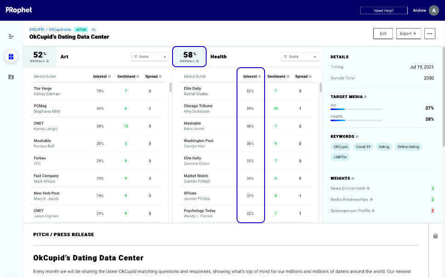Click the Spokesperson Profile weight value 2
The width and height of the screenshot is (445, 278).
pos(433,211)
